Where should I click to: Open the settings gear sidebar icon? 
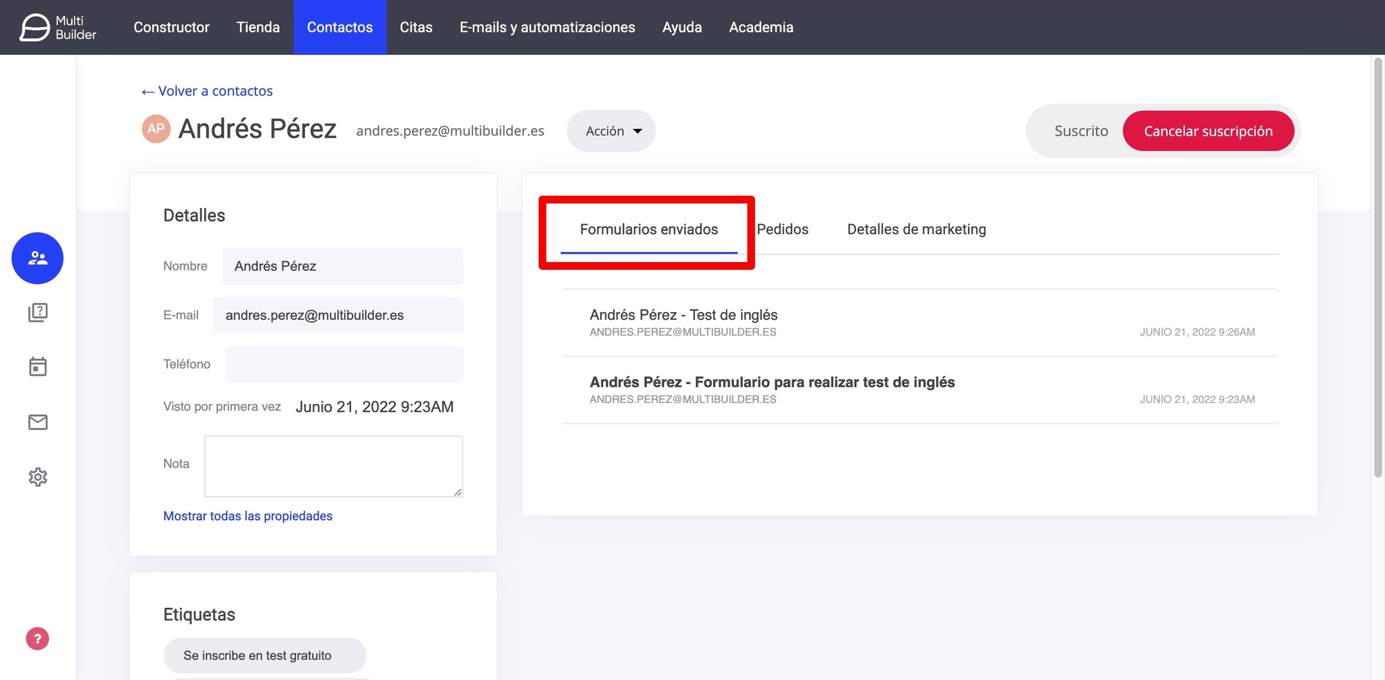click(37, 477)
